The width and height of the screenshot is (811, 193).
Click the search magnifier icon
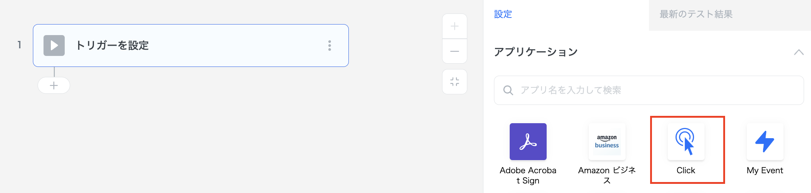[508, 90]
